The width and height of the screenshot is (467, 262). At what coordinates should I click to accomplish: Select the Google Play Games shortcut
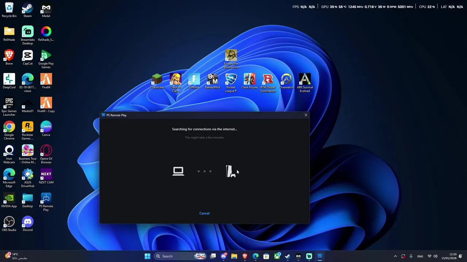pyautogui.click(x=46, y=60)
